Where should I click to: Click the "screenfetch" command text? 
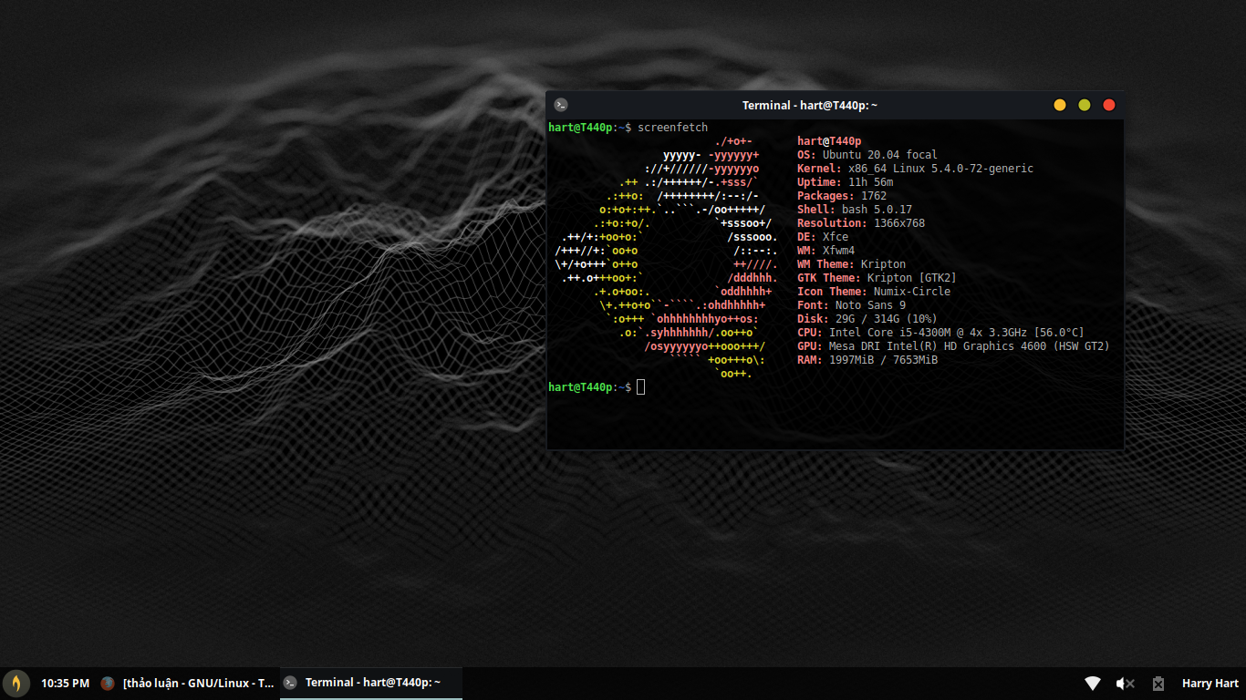click(x=673, y=128)
